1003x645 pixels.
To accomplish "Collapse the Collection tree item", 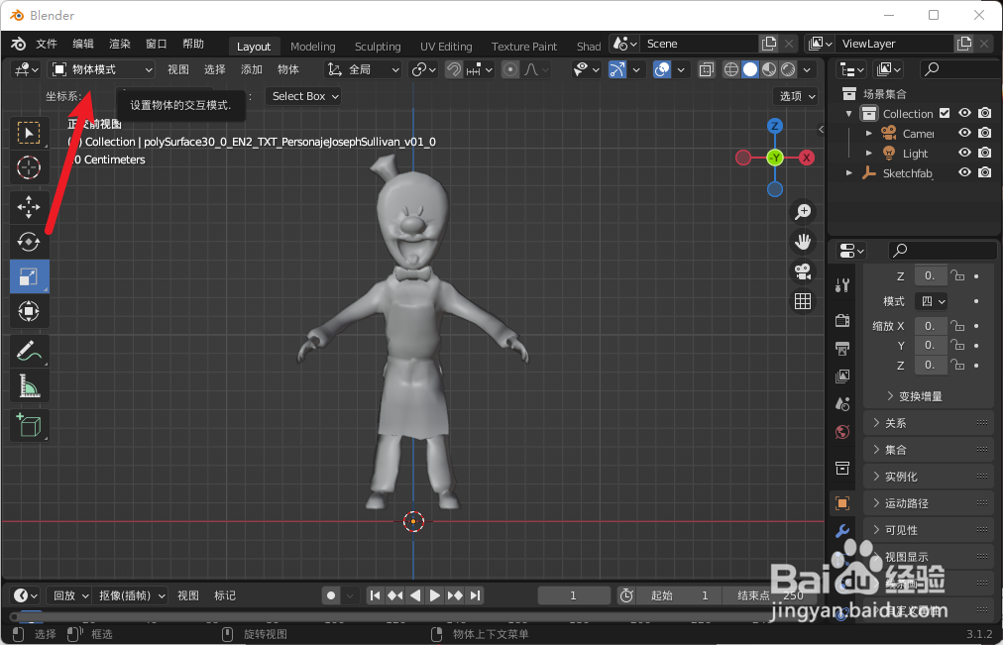I will (x=848, y=114).
